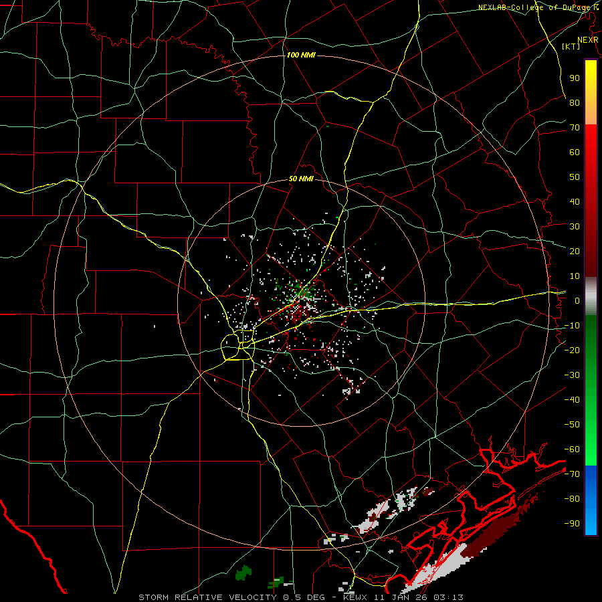Viewport: 602px width, 602px height.
Task: Click the "0" value on velocity scale
Action: tap(577, 300)
